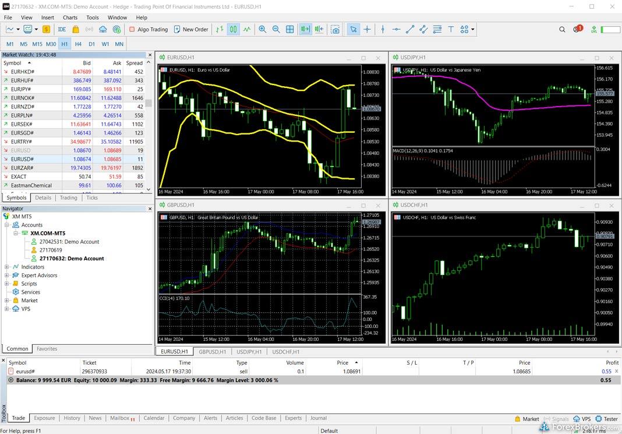Expand the Indicators tree node
622x434 pixels.
tap(7, 267)
